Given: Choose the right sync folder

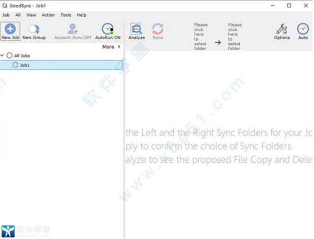Looking at the screenshot, I should click(234, 37).
